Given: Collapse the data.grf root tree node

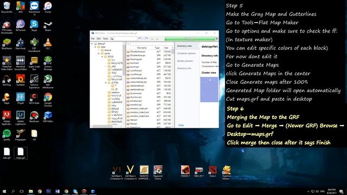Looking at the screenshot, I should 92,44.
